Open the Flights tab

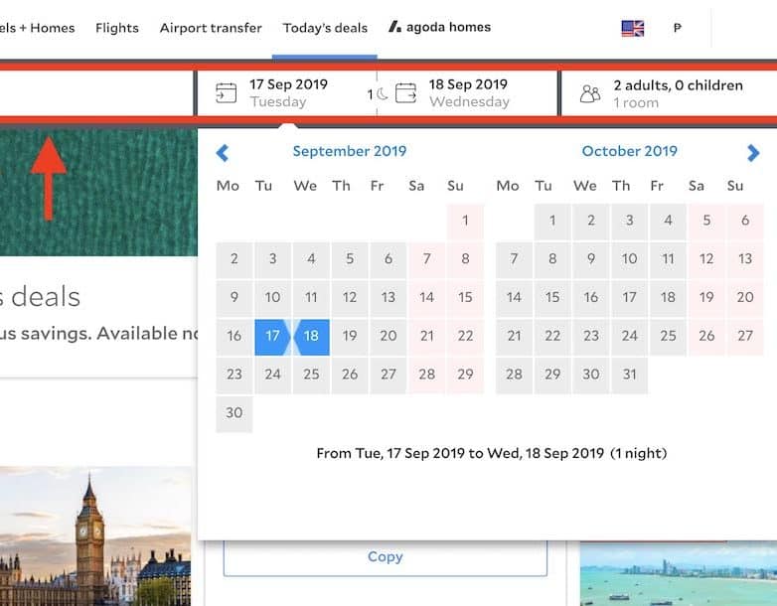117,28
